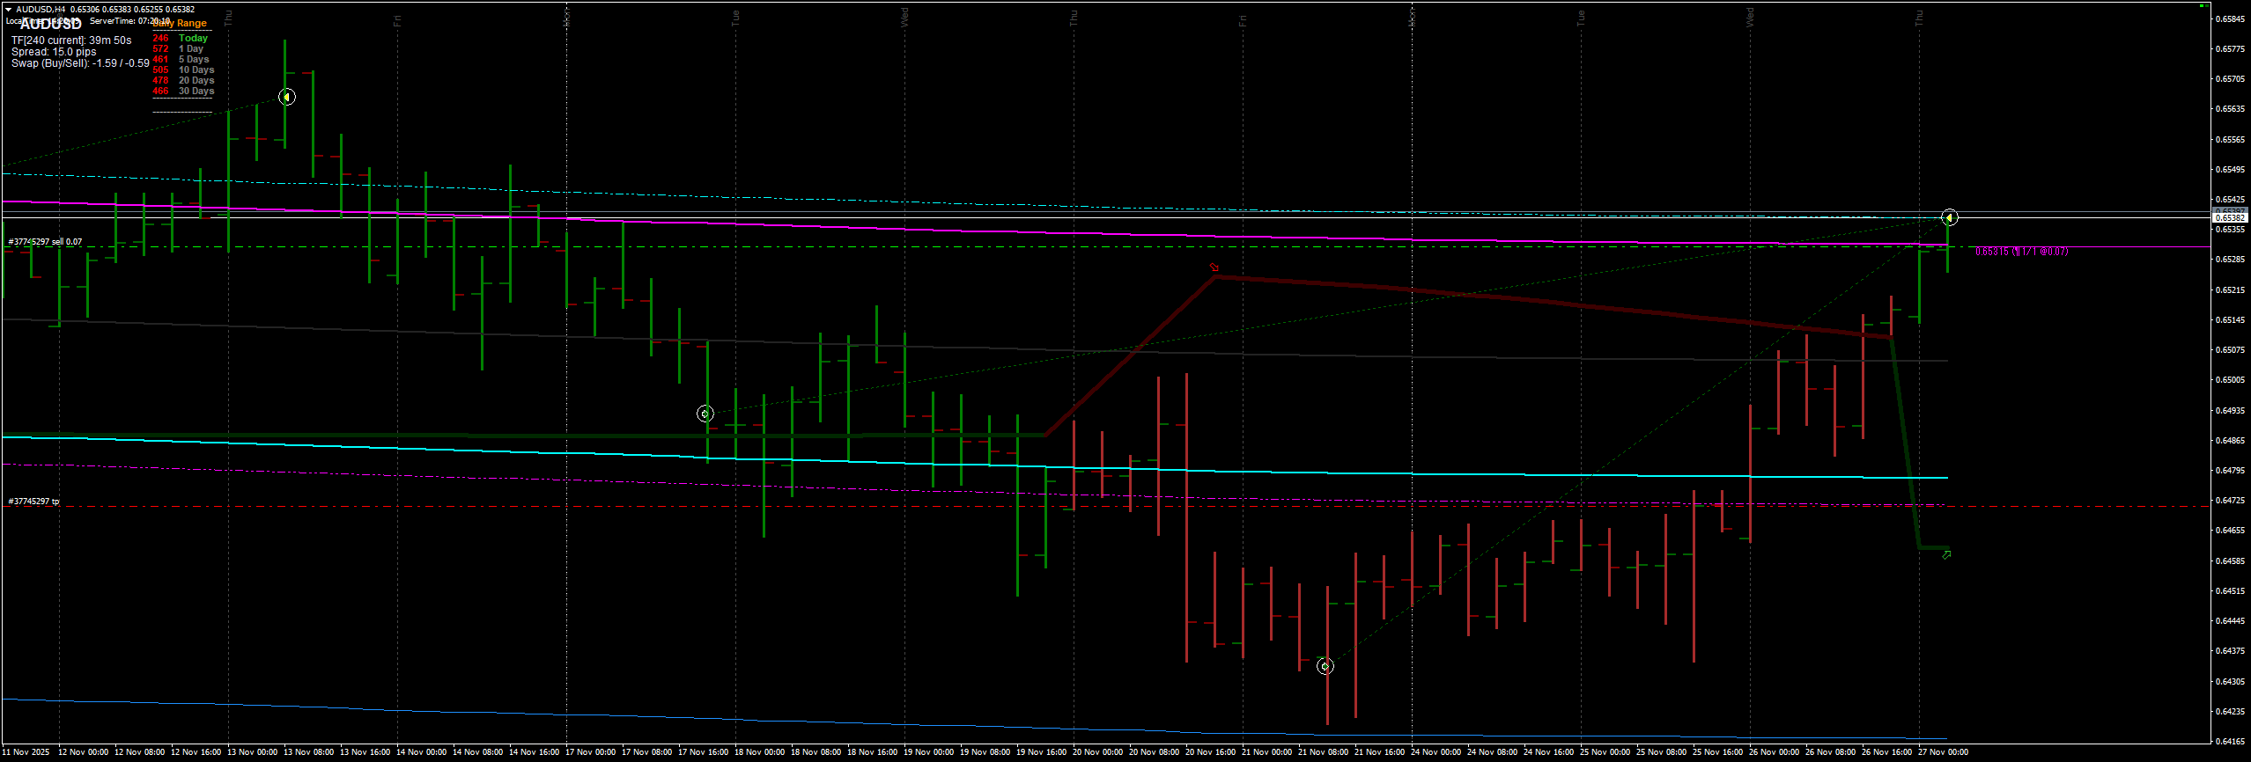Select the '#37745297 tp' take-profit label
The height and width of the screenshot is (762, 2251).
point(34,502)
